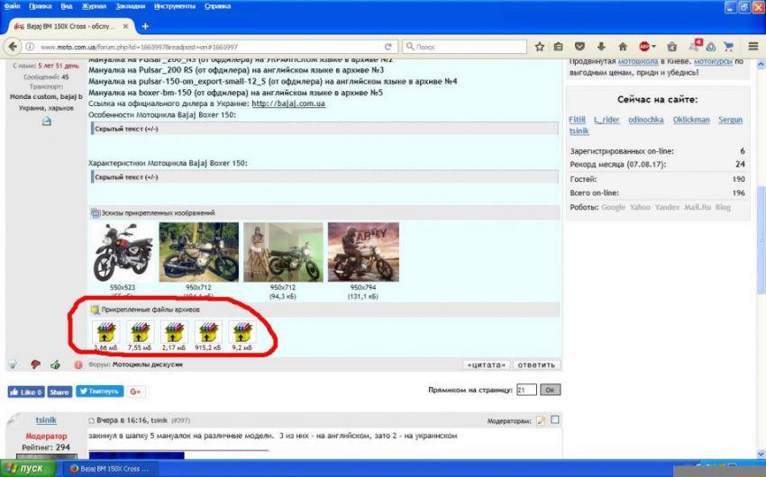Open online user Oklickman's profile link
The image size is (766, 477).
(691, 120)
